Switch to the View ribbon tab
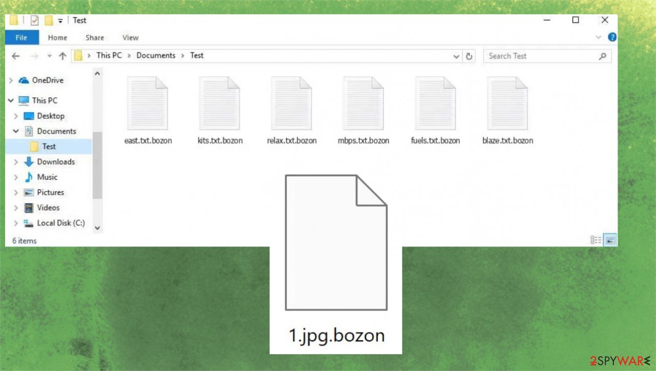 pos(130,37)
